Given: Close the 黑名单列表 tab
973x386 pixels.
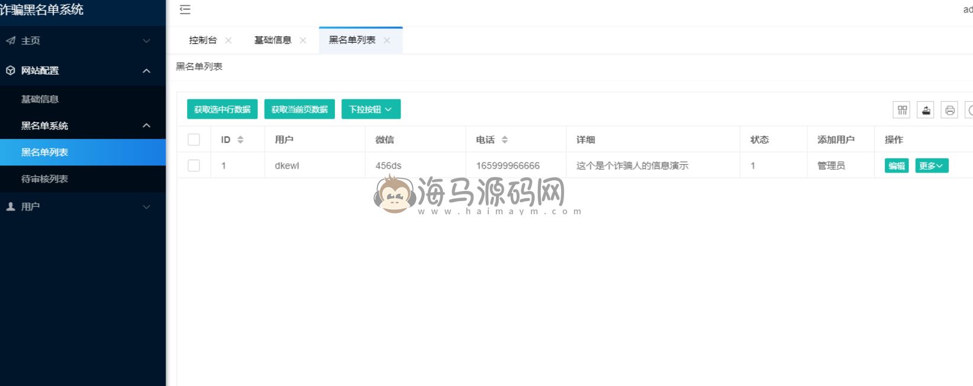Looking at the screenshot, I should click(x=387, y=40).
